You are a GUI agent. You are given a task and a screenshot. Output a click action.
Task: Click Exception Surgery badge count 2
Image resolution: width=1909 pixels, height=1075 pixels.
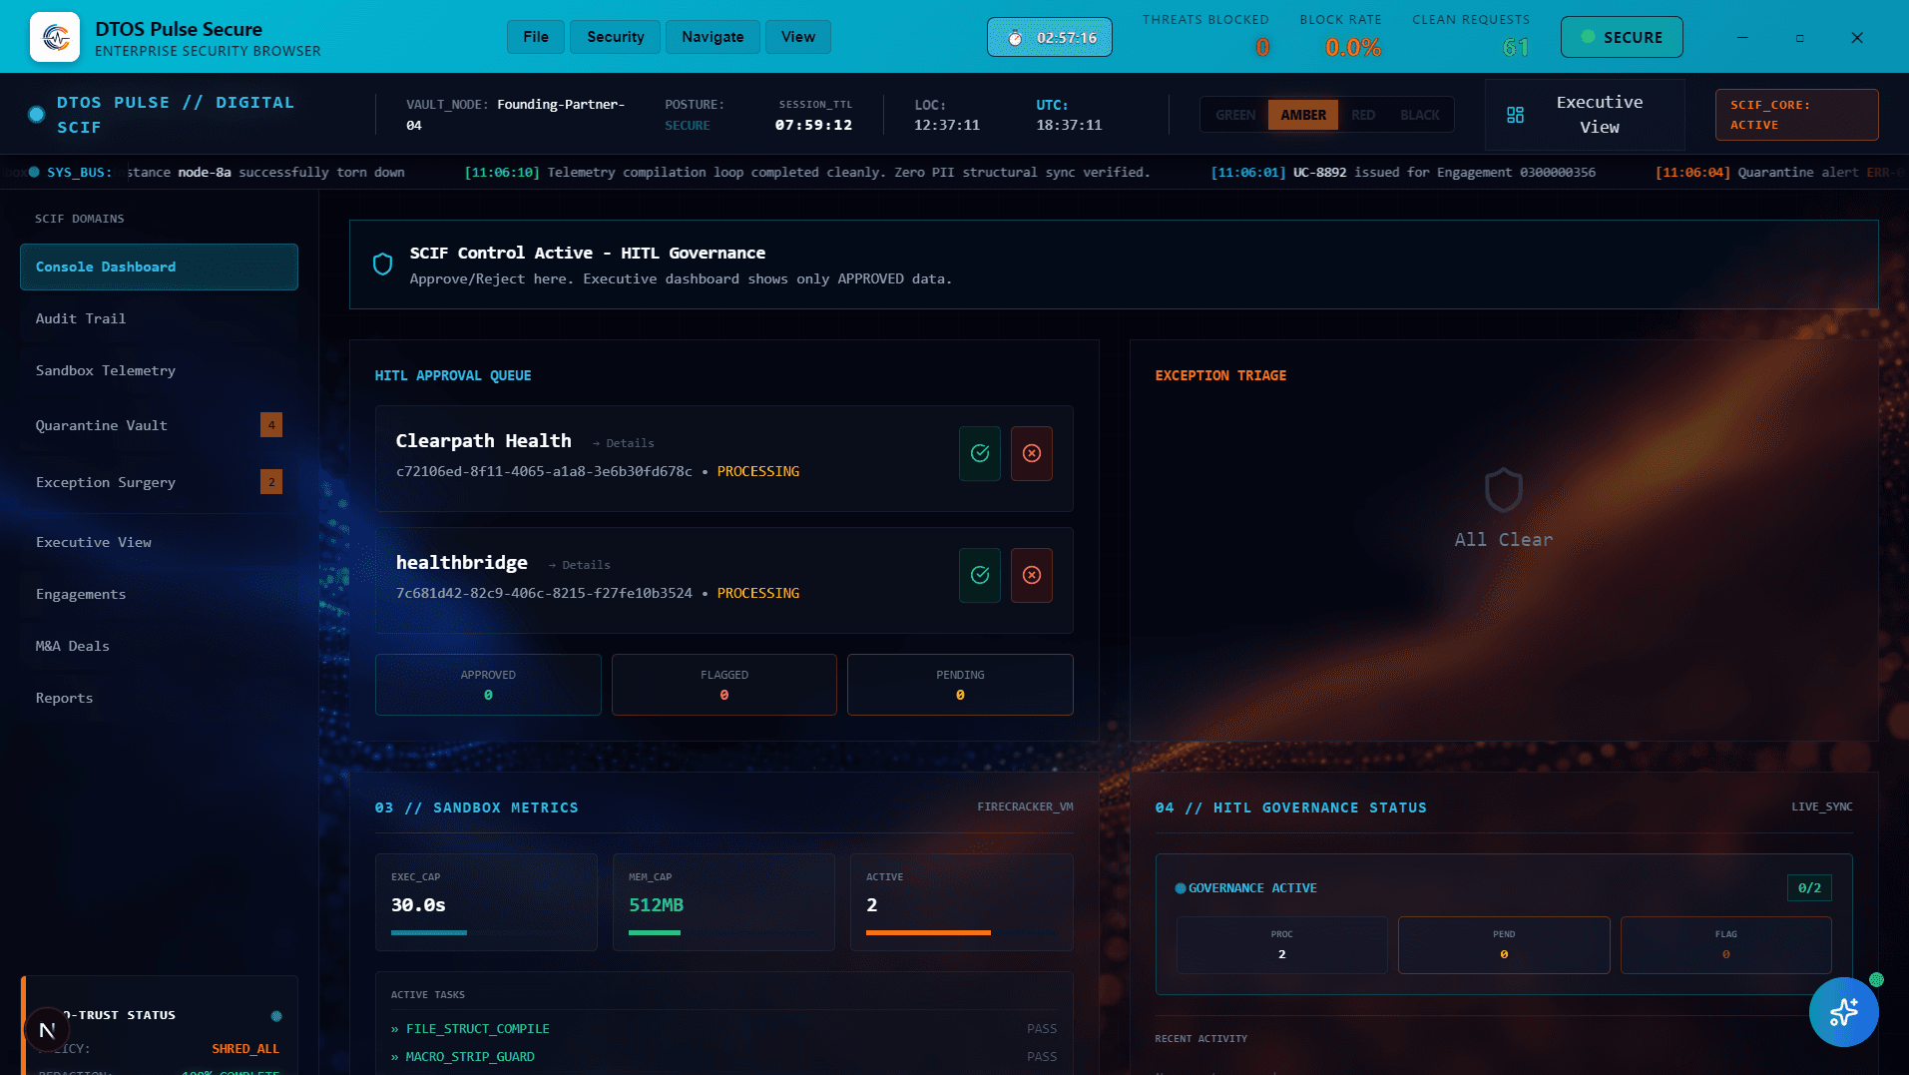pos(271,482)
